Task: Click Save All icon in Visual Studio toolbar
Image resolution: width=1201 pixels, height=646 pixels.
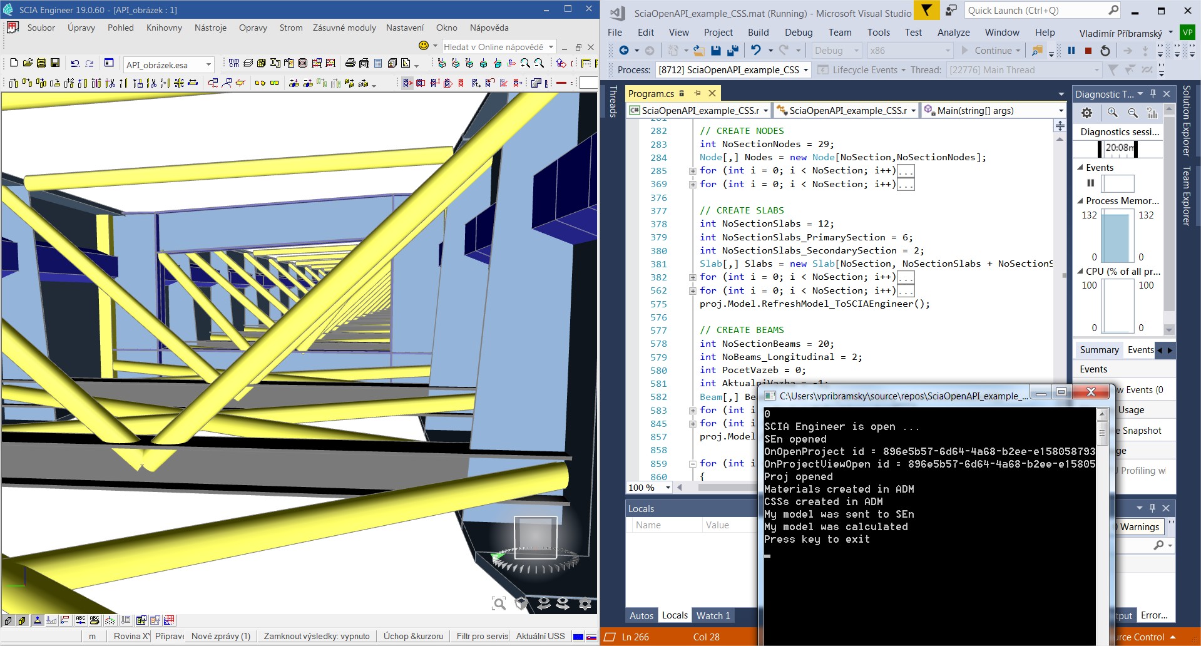Action: [x=732, y=50]
